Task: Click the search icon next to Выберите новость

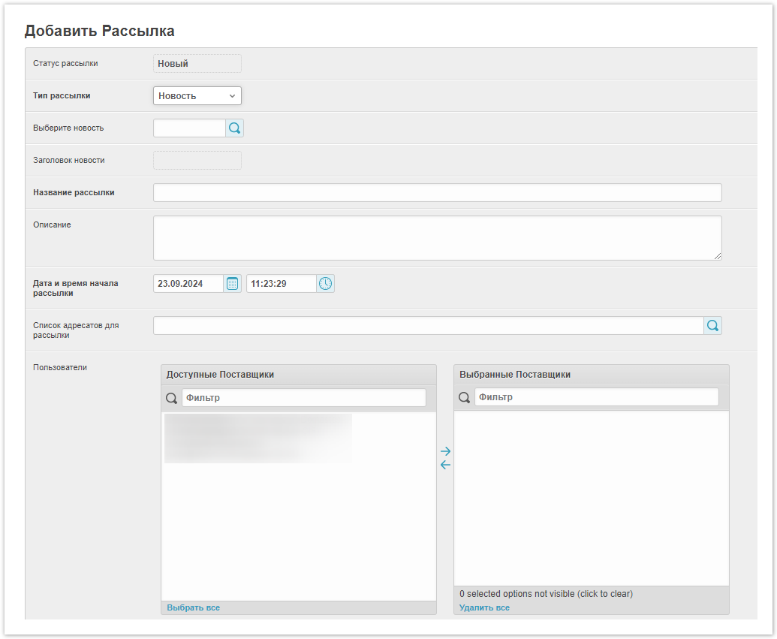Action: 234,128
